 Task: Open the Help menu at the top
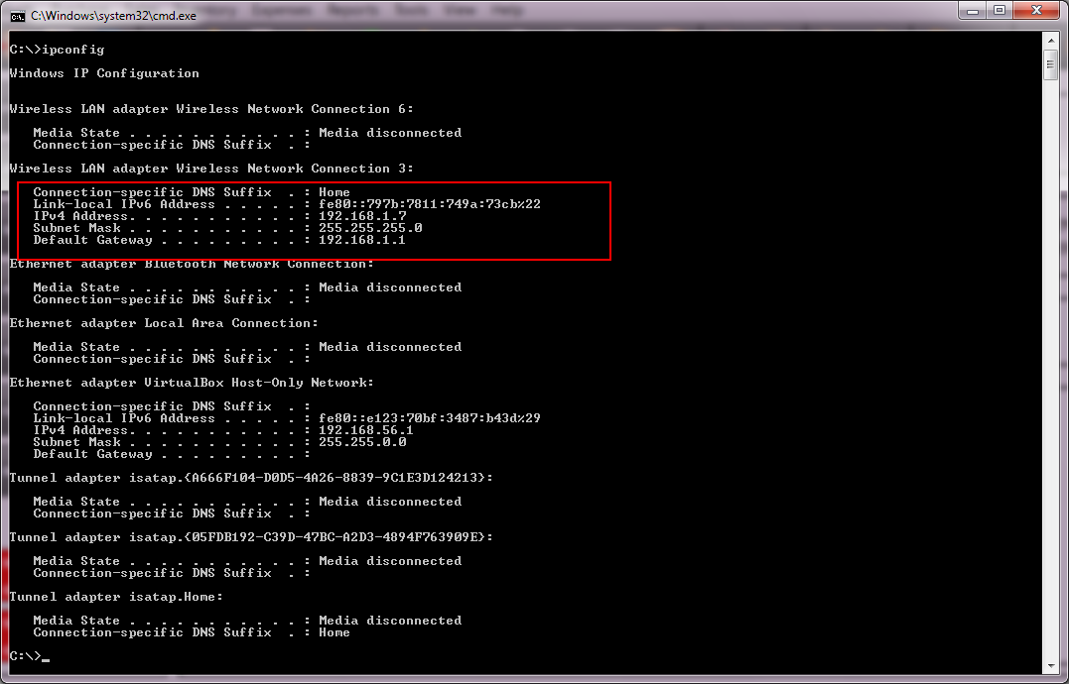pyautogui.click(x=506, y=10)
